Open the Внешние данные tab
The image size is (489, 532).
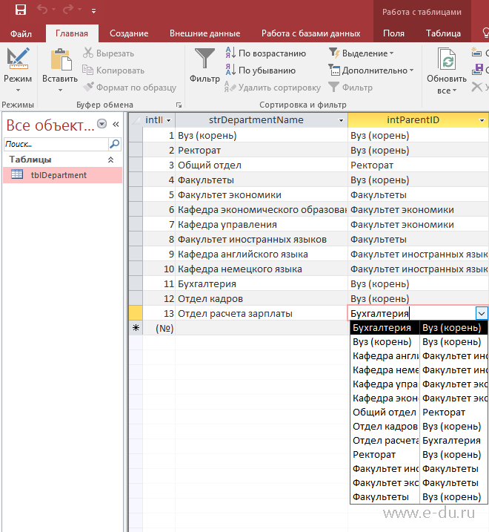click(204, 33)
